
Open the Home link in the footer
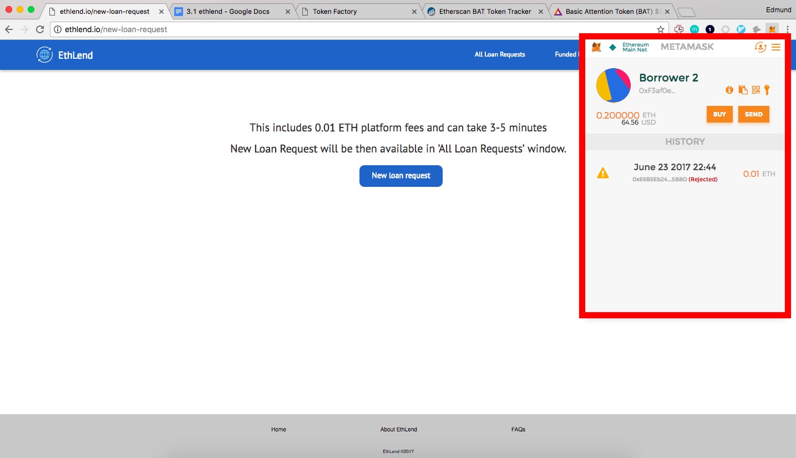pyautogui.click(x=278, y=429)
